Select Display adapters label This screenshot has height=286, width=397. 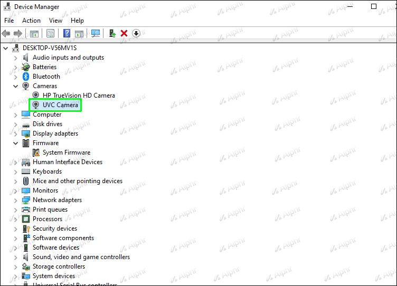(x=55, y=134)
